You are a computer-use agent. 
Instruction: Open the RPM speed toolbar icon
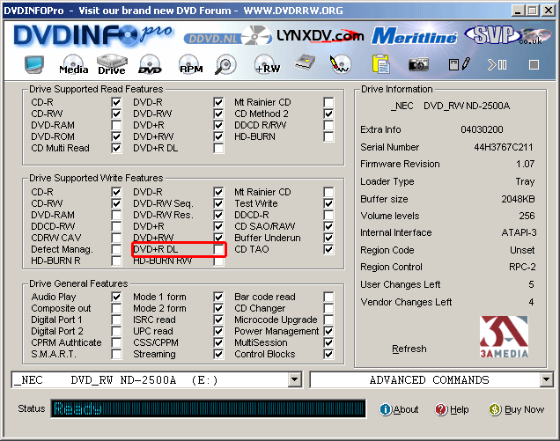(x=191, y=64)
